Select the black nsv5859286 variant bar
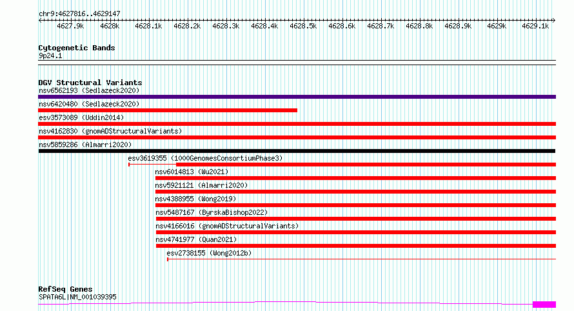Screen dimensions: 574x311 (297, 151)
